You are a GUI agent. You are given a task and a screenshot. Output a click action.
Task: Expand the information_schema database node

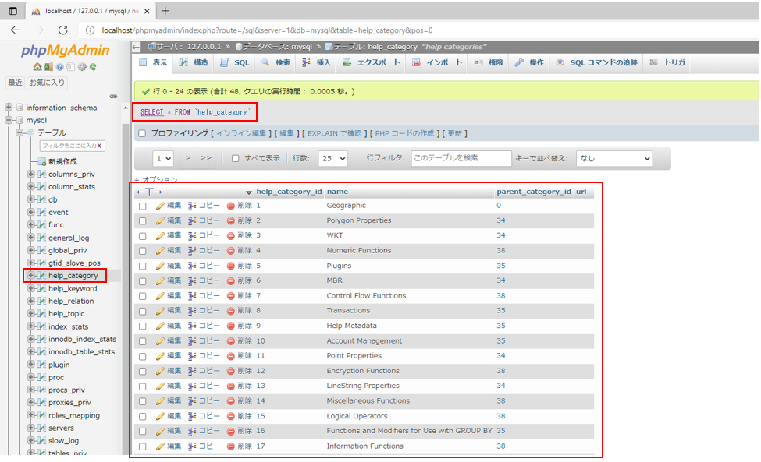[9, 107]
